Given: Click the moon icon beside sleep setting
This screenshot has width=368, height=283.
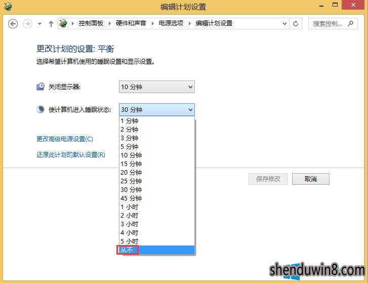Looking at the screenshot, I should (x=40, y=109).
